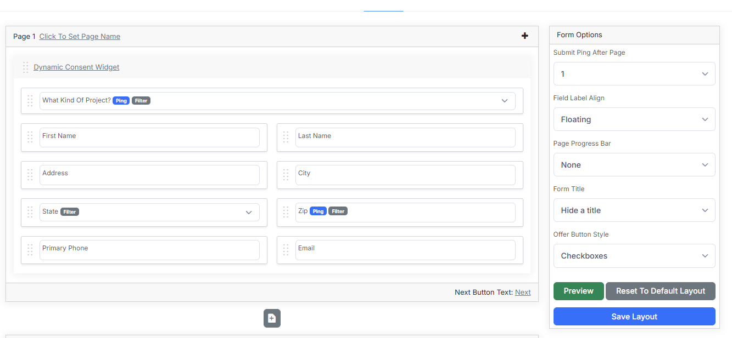The width and height of the screenshot is (732, 338).
Task: Click the Click To Set Page Name link
Action: 80,36
